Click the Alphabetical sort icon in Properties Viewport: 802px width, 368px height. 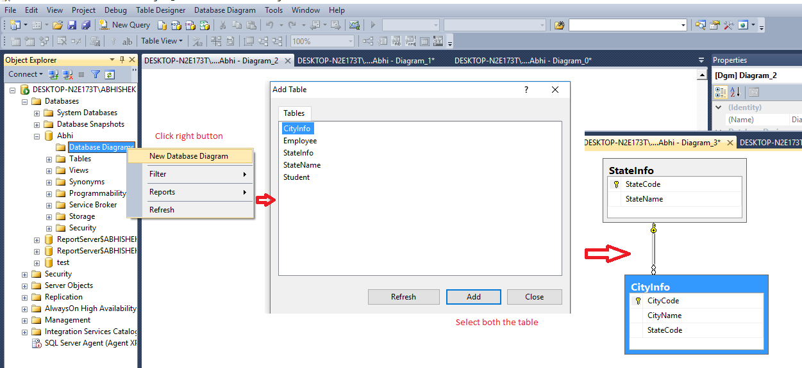735,92
